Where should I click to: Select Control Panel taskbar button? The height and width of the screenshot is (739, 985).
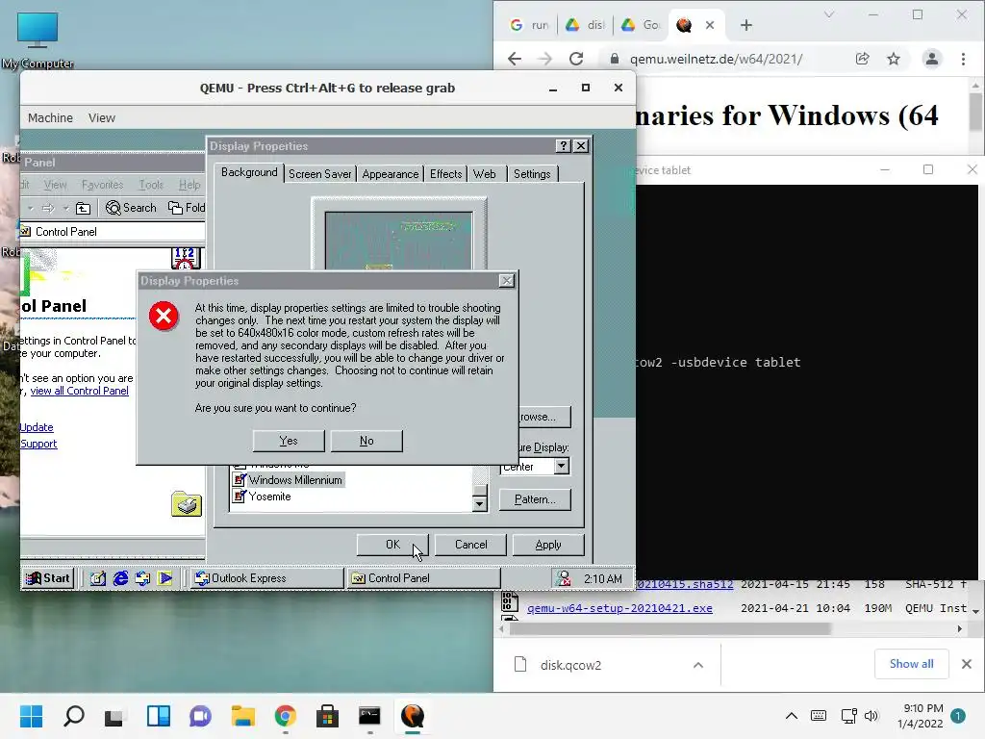[424, 578]
